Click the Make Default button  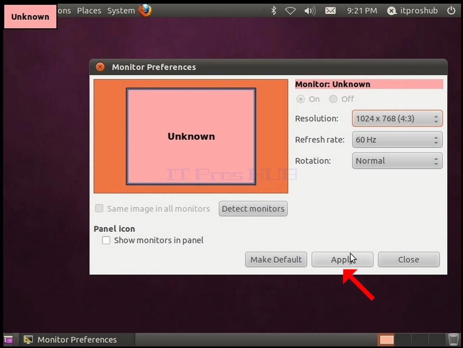pyautogui.click(x=276, y=260)
